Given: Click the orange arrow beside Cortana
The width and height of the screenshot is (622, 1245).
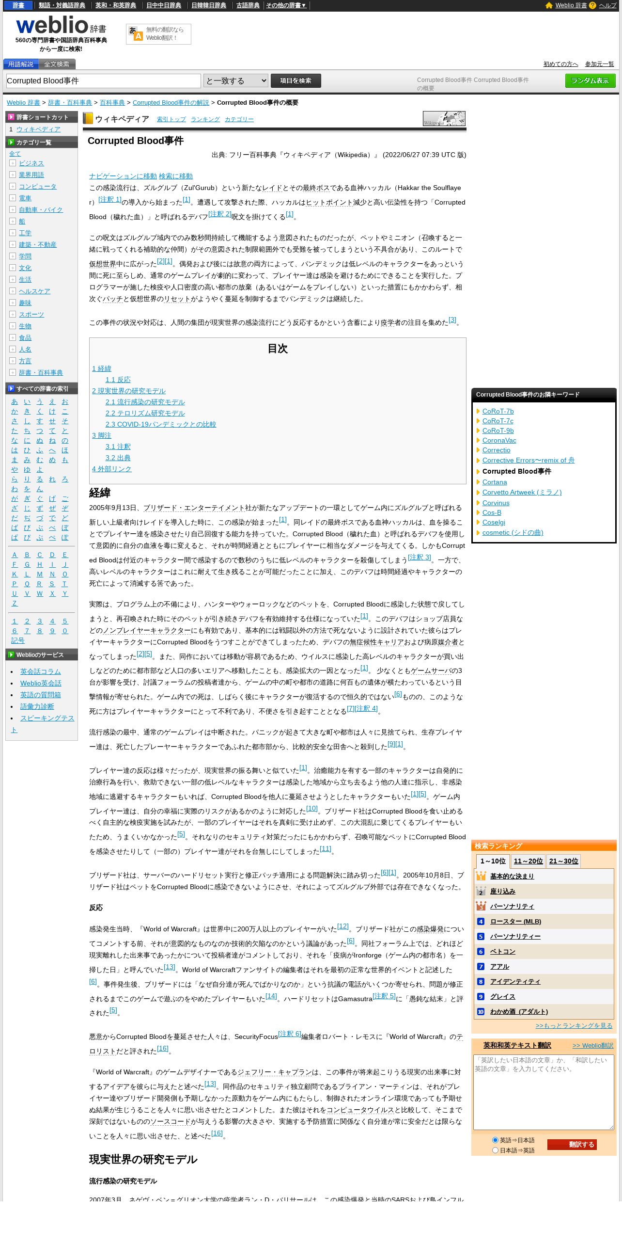Looking at the screenshot, I should (478, 482).
